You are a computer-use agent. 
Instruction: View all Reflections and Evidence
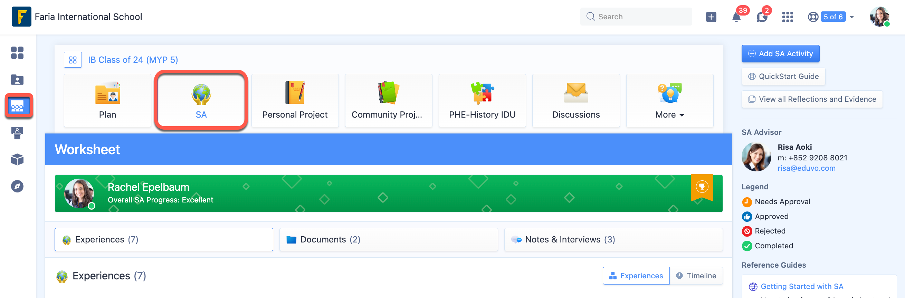[x=812, y=99]
